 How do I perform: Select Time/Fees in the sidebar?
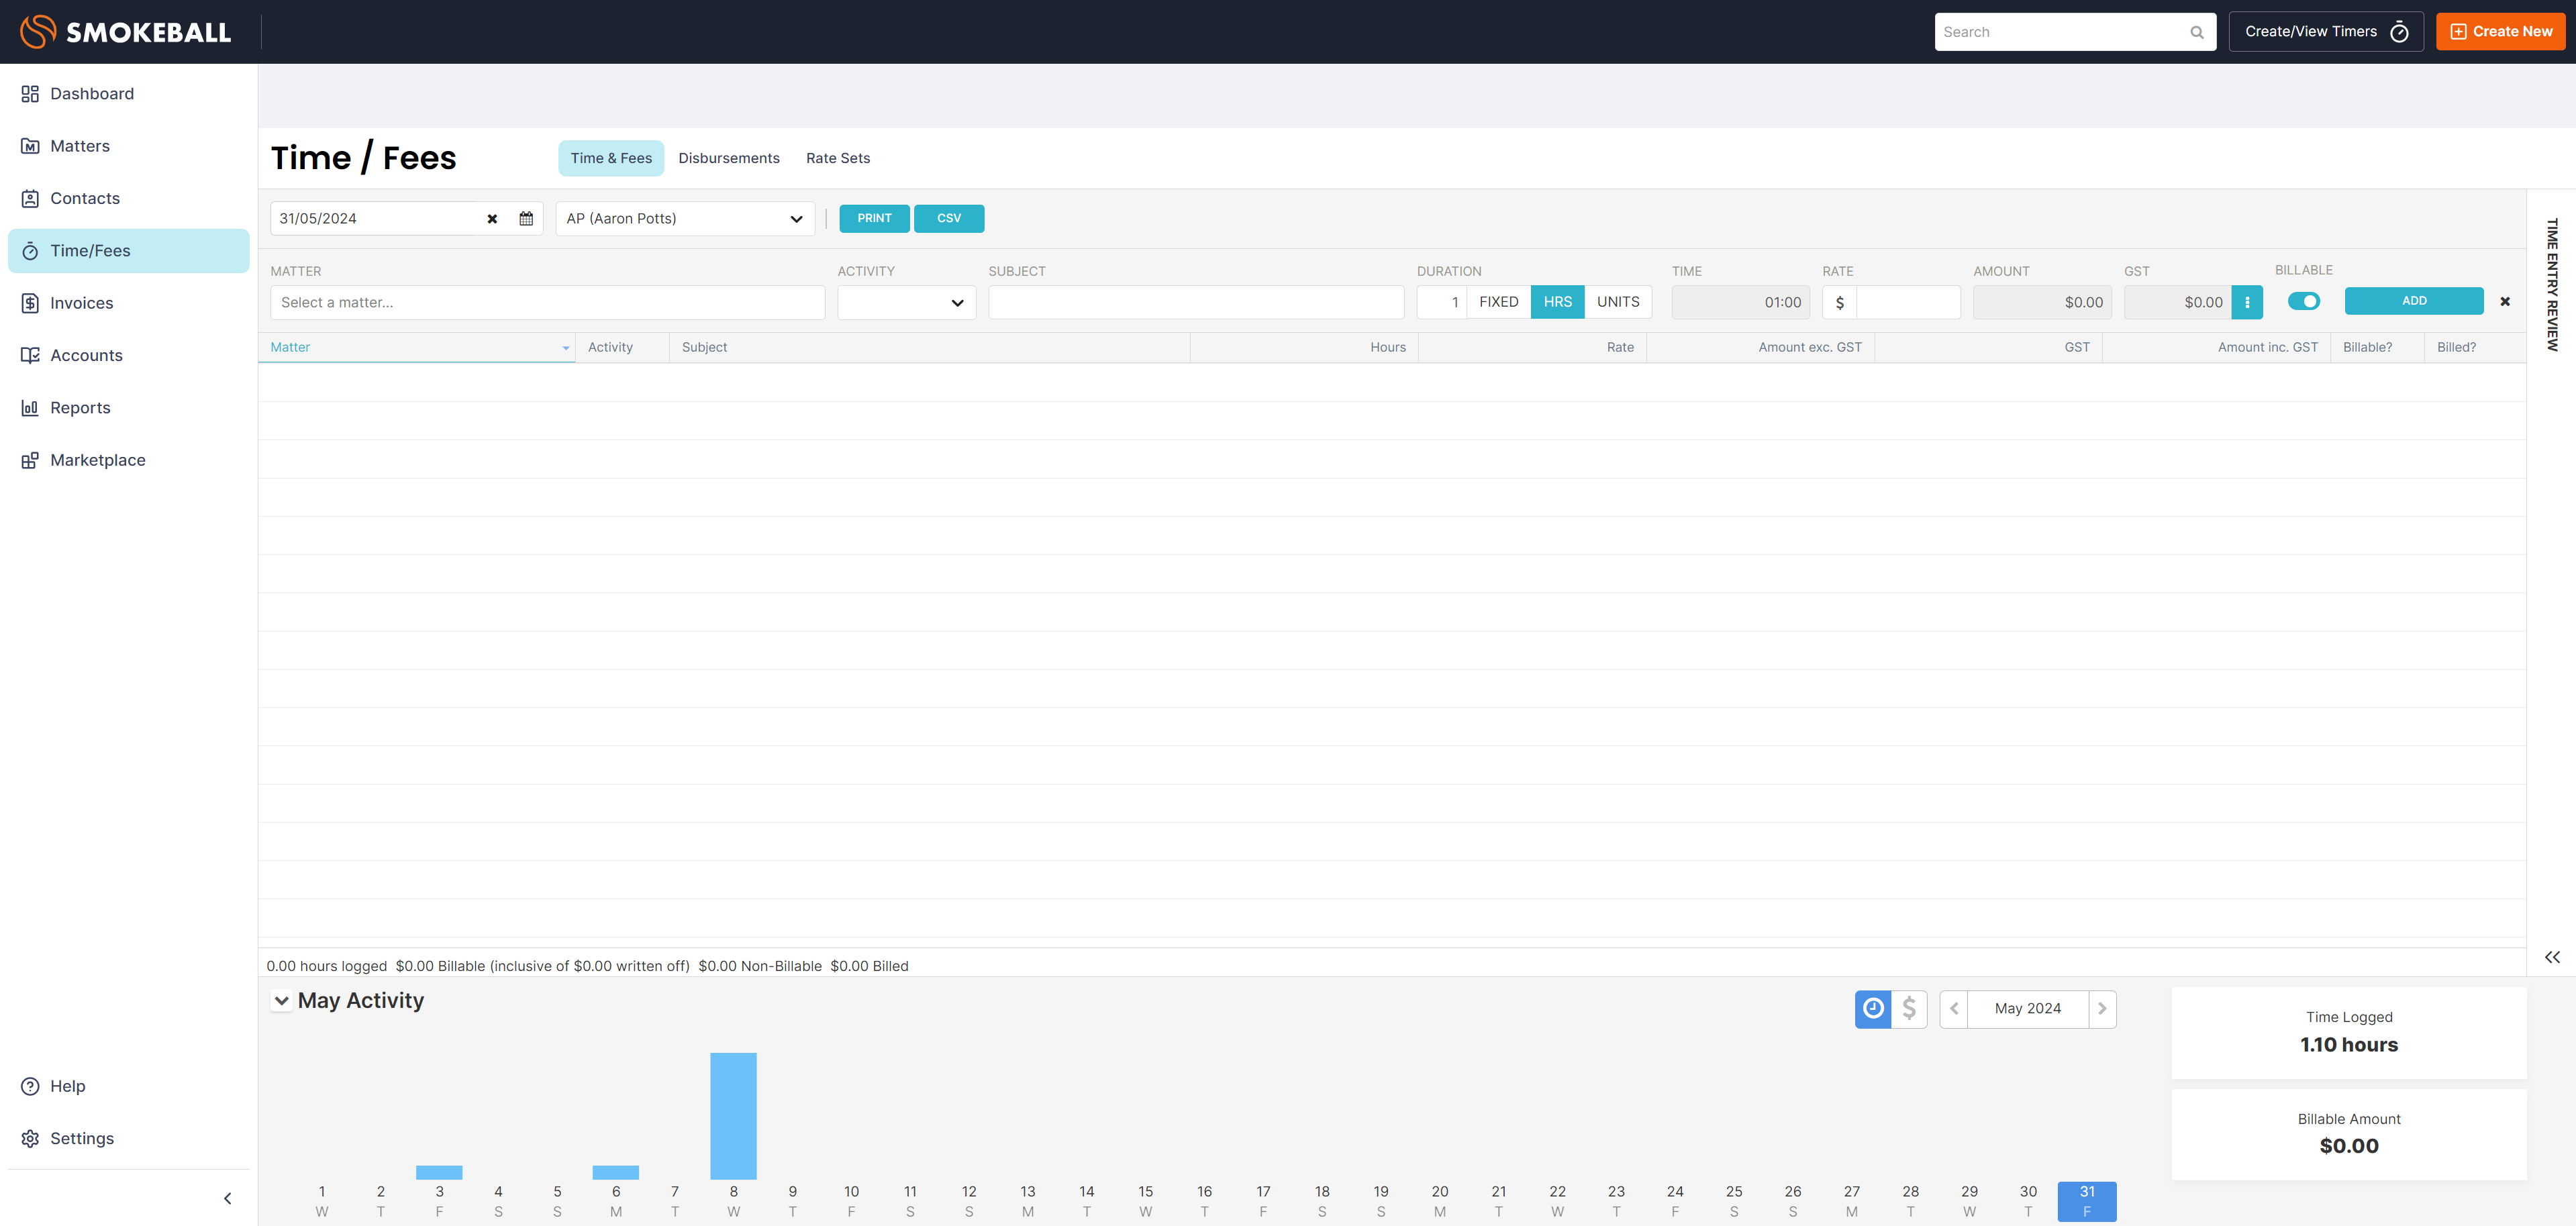tap(128, 251)
